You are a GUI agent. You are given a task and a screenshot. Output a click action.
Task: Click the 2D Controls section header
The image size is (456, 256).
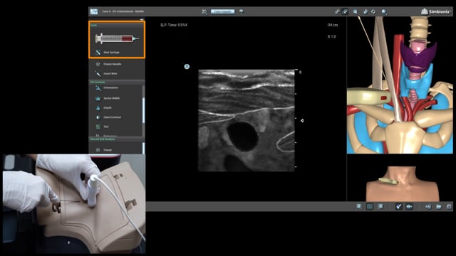pyautogui.click(x=116, y=82)
